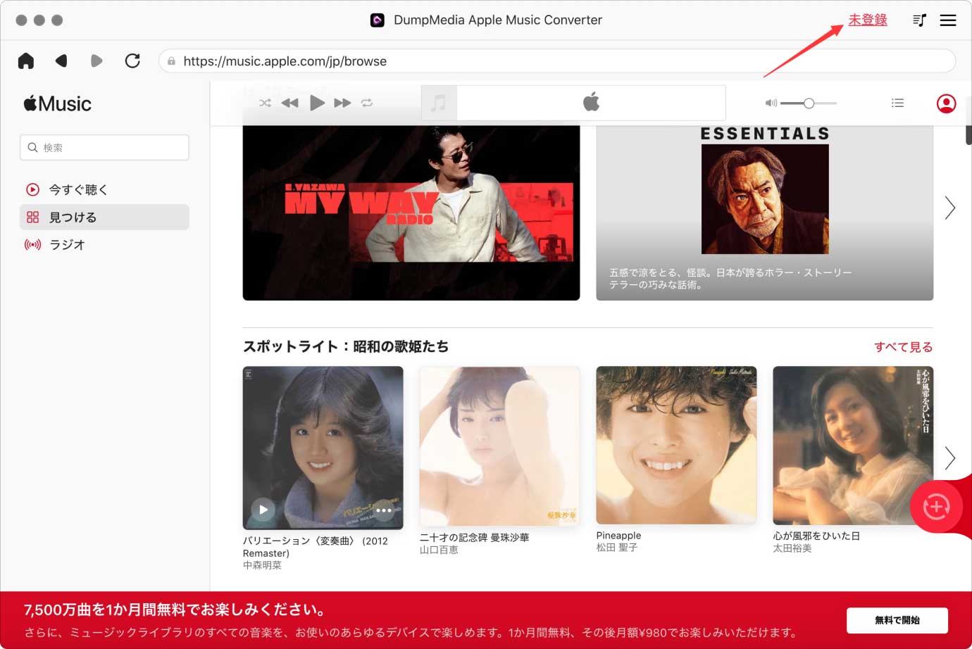Screen dimensions: 972x649
Task: Adjust the volume slider knob
Action: pos(809,103)
